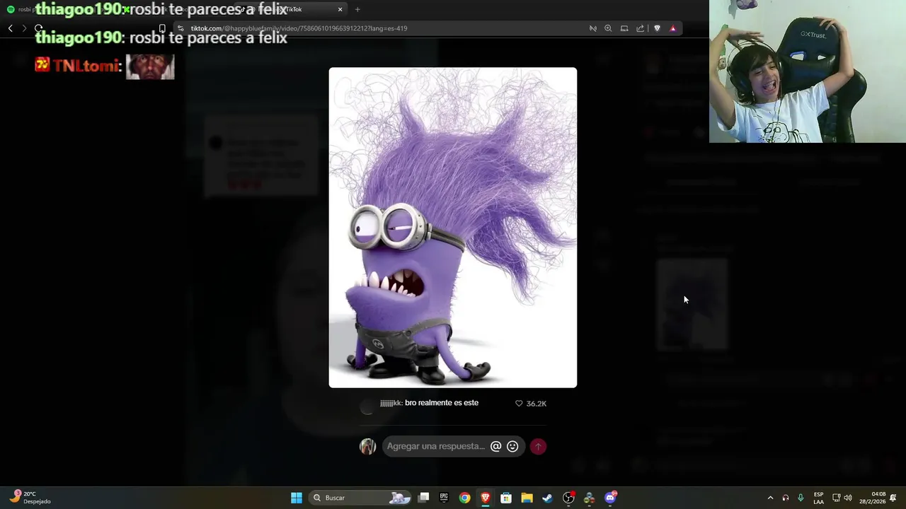The width and height of the screenshot is (906, 509).
Task: Open the emoji picker in reply box
Action: pyautogui.click(x=512, y=446)
